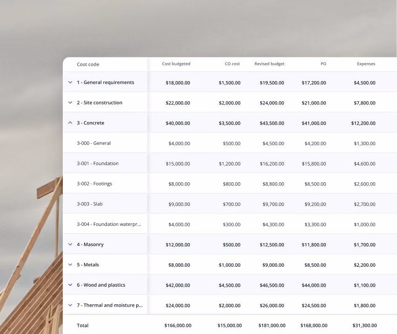Click the Cost code column header
The image size is (397, 334).
(88, 64)
